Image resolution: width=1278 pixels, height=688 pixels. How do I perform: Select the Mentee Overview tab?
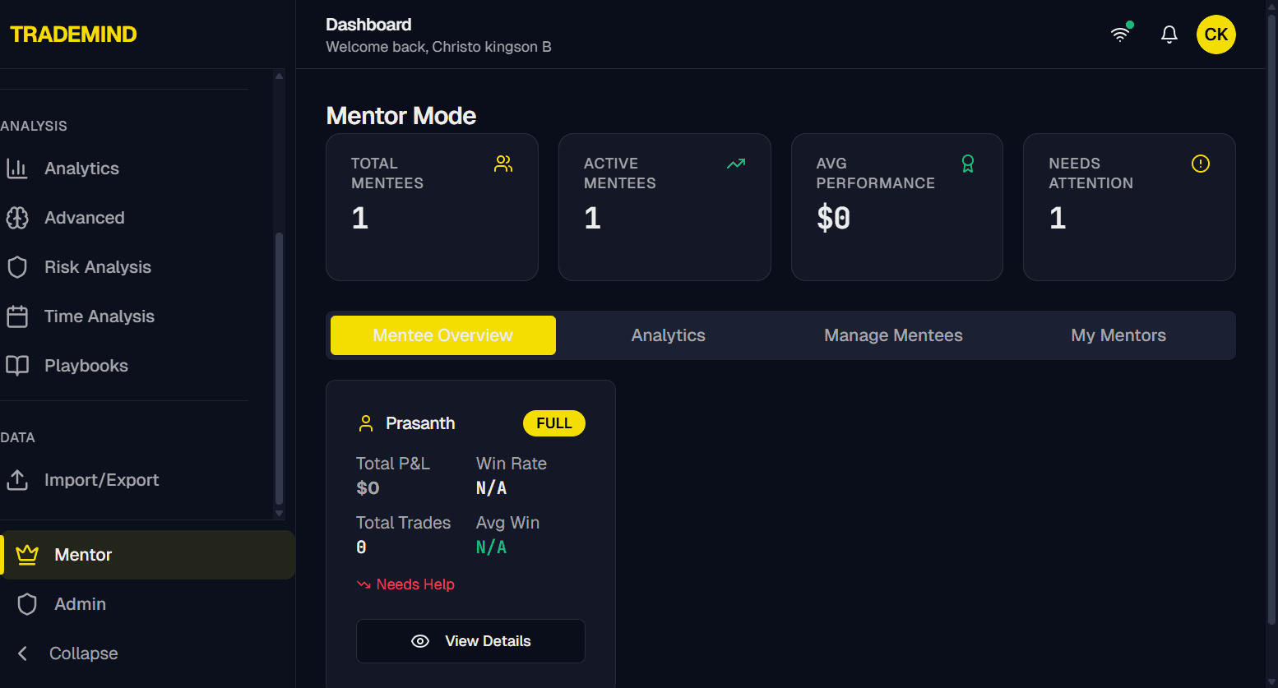[x=443, y=335]
